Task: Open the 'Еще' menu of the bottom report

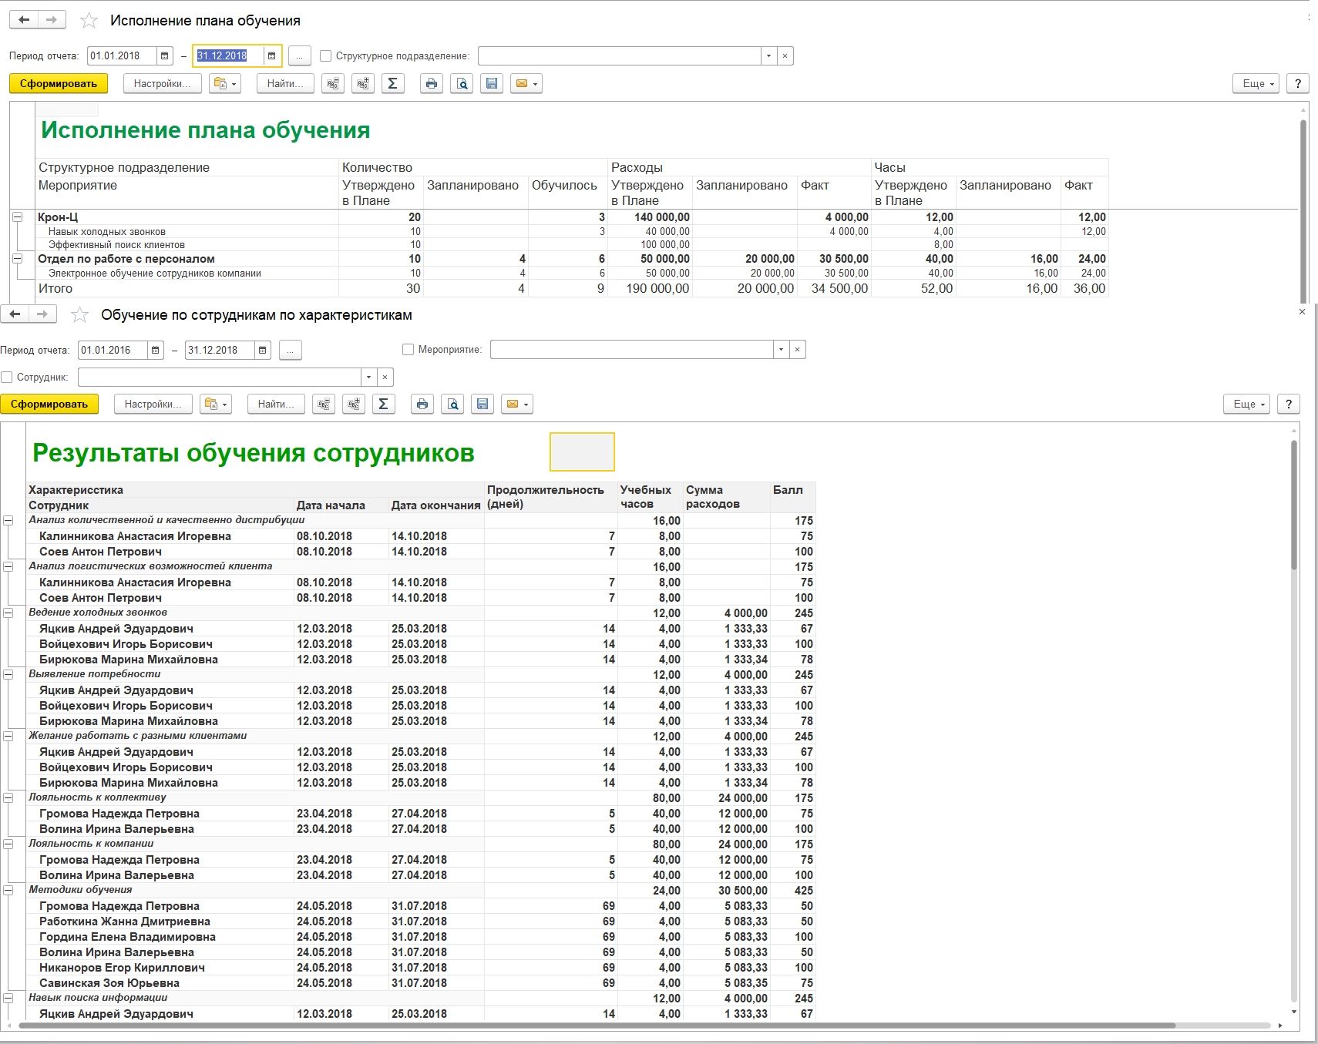Action: point(1246,405)
